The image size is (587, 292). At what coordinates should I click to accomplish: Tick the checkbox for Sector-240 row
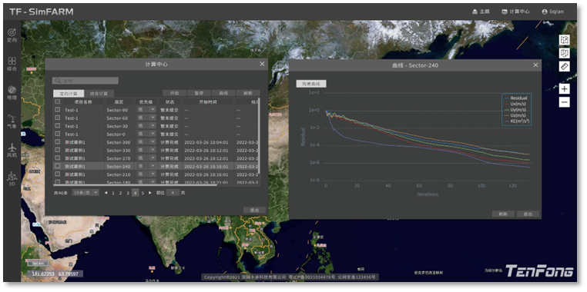(57, 166)
